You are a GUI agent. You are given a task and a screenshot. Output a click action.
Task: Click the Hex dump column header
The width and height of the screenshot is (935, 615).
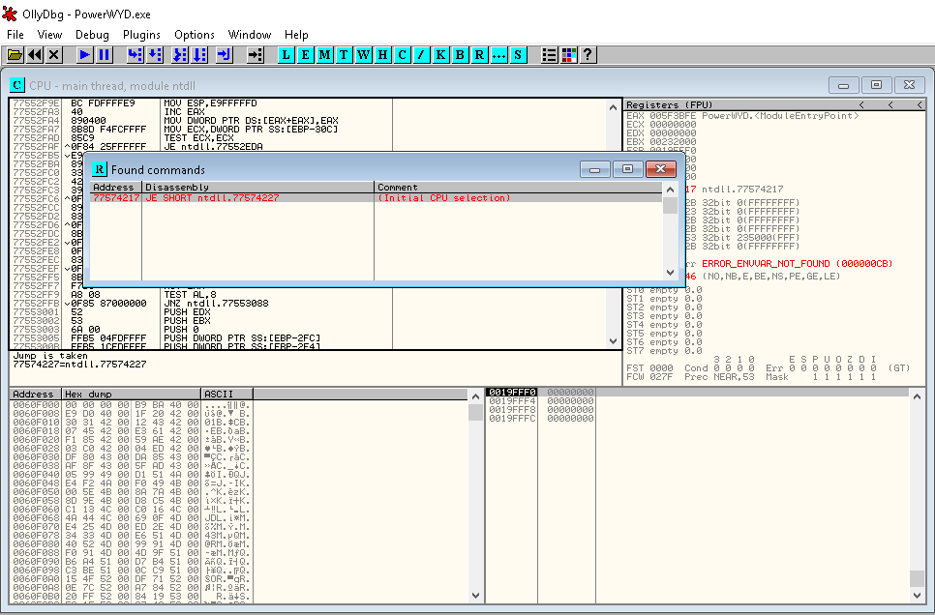tap(132, 394)
